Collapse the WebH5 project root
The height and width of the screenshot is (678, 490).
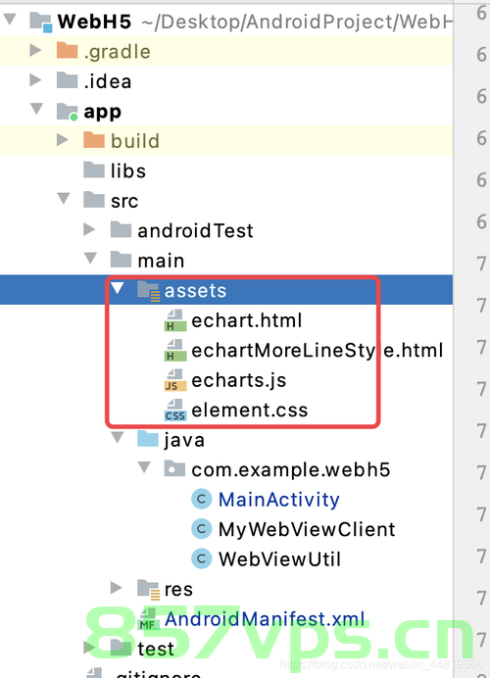point(10,19)
